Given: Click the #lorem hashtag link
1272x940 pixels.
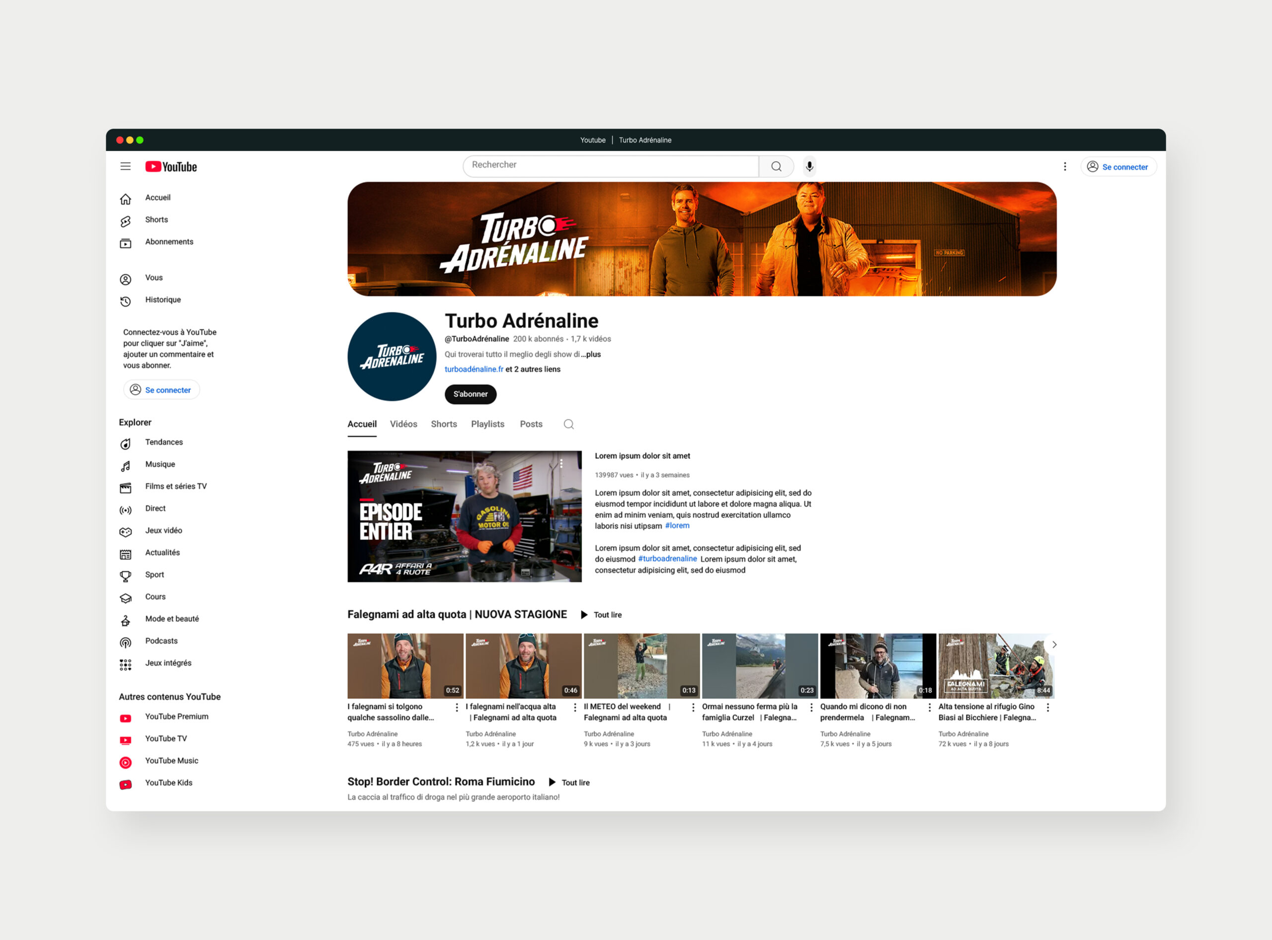Looking at the screenshot, I should click(677, 526).
